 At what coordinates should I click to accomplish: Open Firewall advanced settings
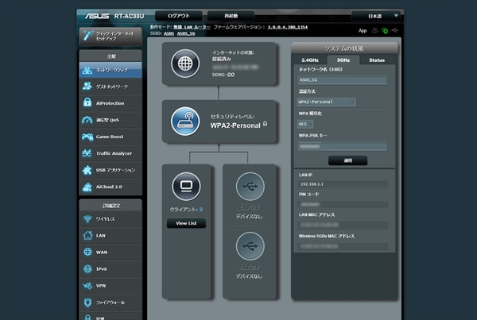click(x=111, y=303)
